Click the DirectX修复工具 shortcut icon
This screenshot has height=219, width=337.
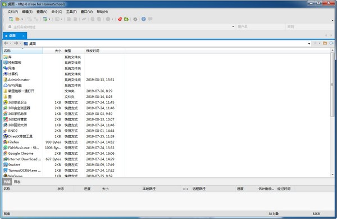(6, 136)
